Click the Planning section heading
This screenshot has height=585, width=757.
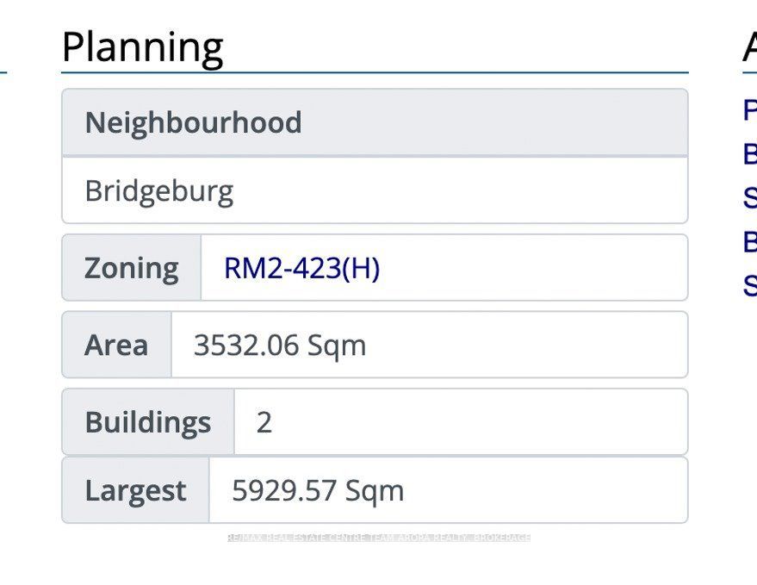tap(143, 47)
